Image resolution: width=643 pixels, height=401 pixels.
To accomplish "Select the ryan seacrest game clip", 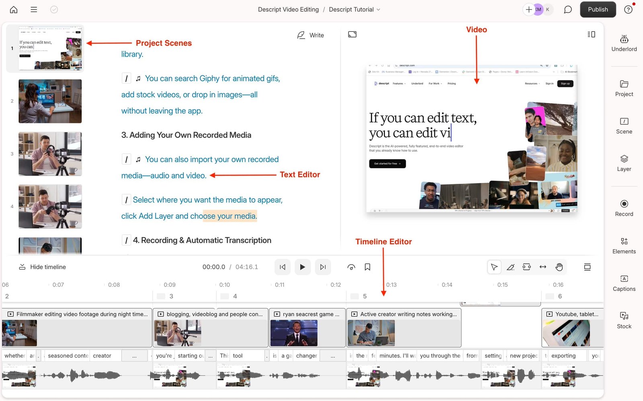I will point(307,328).
